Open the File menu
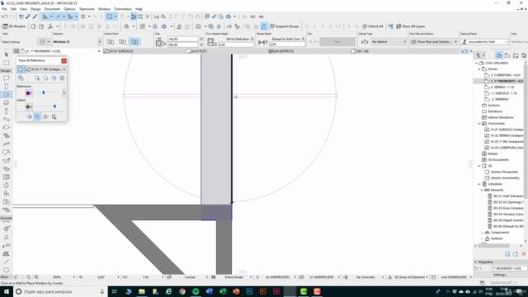 4,9
